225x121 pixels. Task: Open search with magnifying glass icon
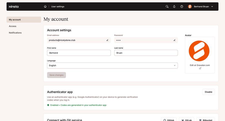pos(167,6)
